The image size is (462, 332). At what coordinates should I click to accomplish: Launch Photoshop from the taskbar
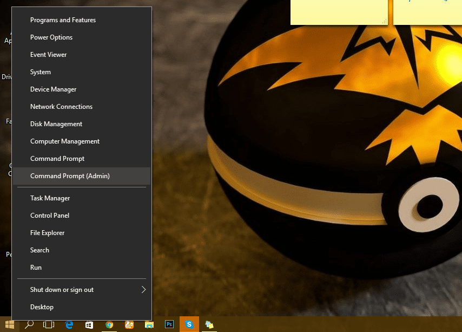pyautogui.click(x=169, y=324)
